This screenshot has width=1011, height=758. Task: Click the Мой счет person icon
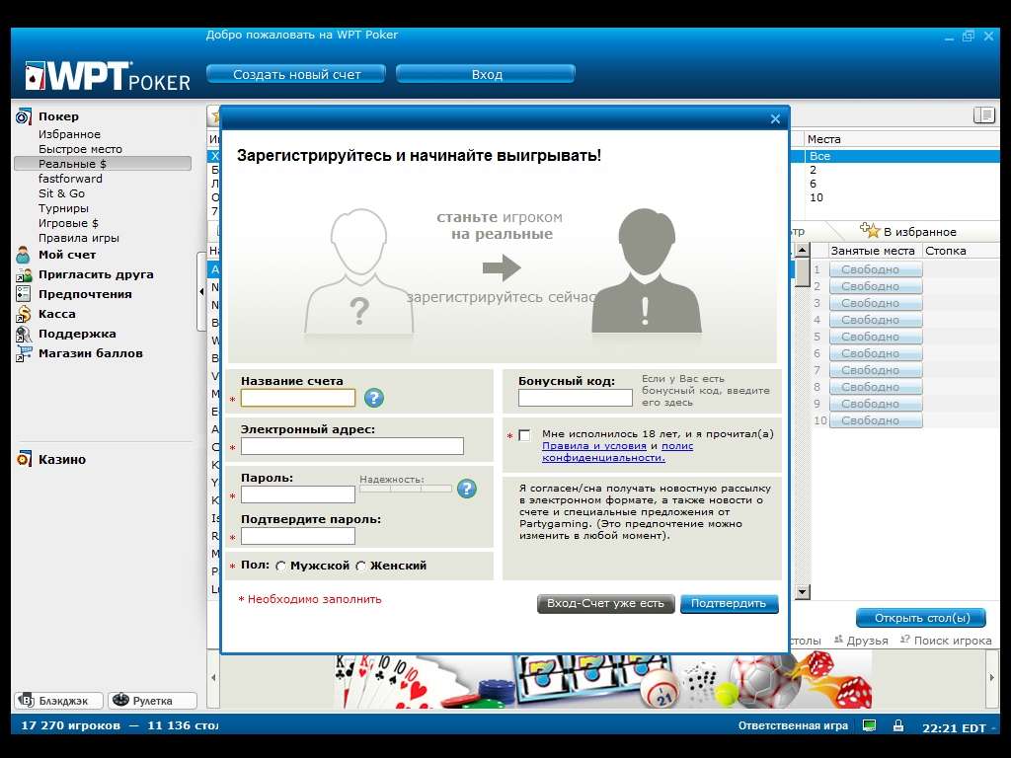pyautogui.click(x=24, y=255)
